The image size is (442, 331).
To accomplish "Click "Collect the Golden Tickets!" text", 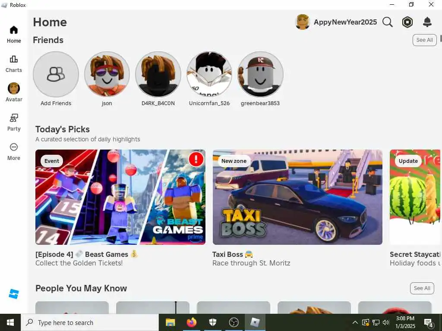I will click(79, 263).
